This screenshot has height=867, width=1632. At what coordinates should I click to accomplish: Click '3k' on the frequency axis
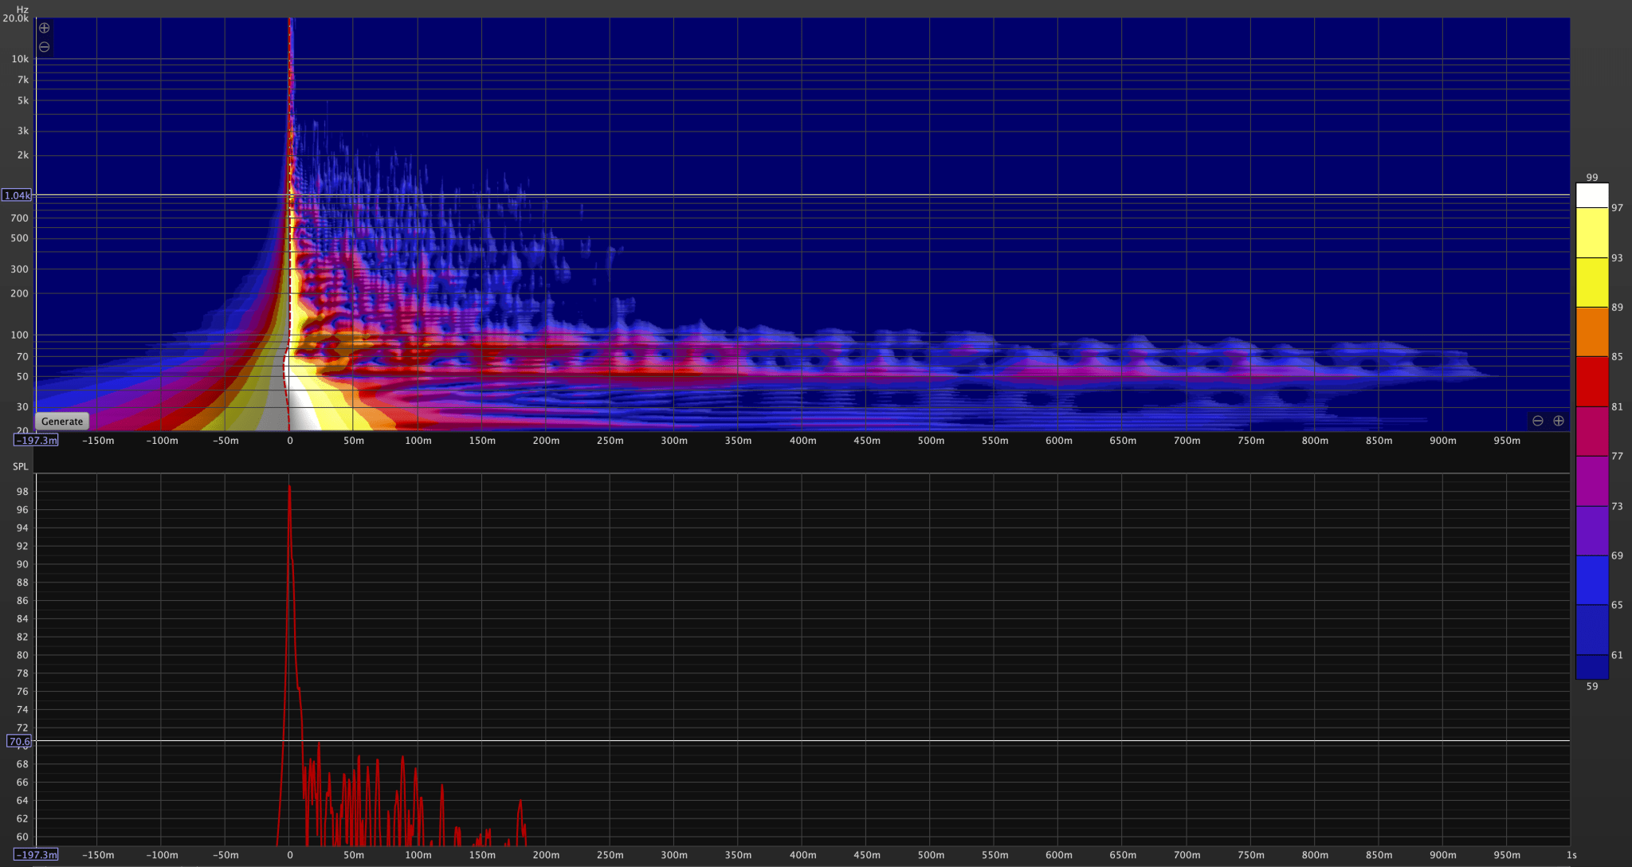tap(23, 131)
